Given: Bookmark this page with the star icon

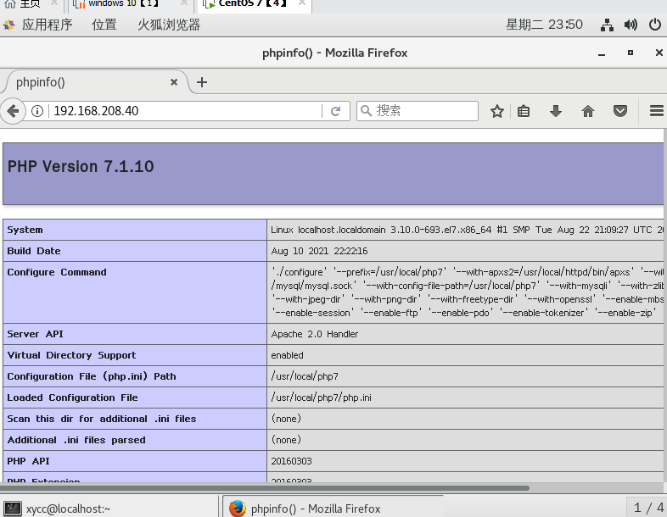Looking at the screenshot, I should [496, 111].
